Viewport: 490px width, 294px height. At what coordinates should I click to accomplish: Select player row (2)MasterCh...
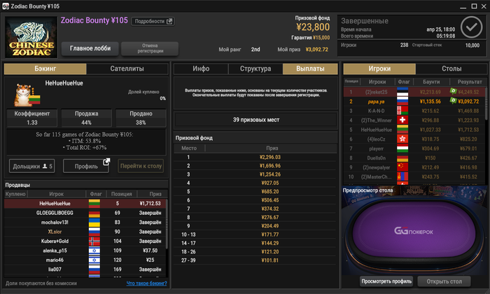(414, 176)
